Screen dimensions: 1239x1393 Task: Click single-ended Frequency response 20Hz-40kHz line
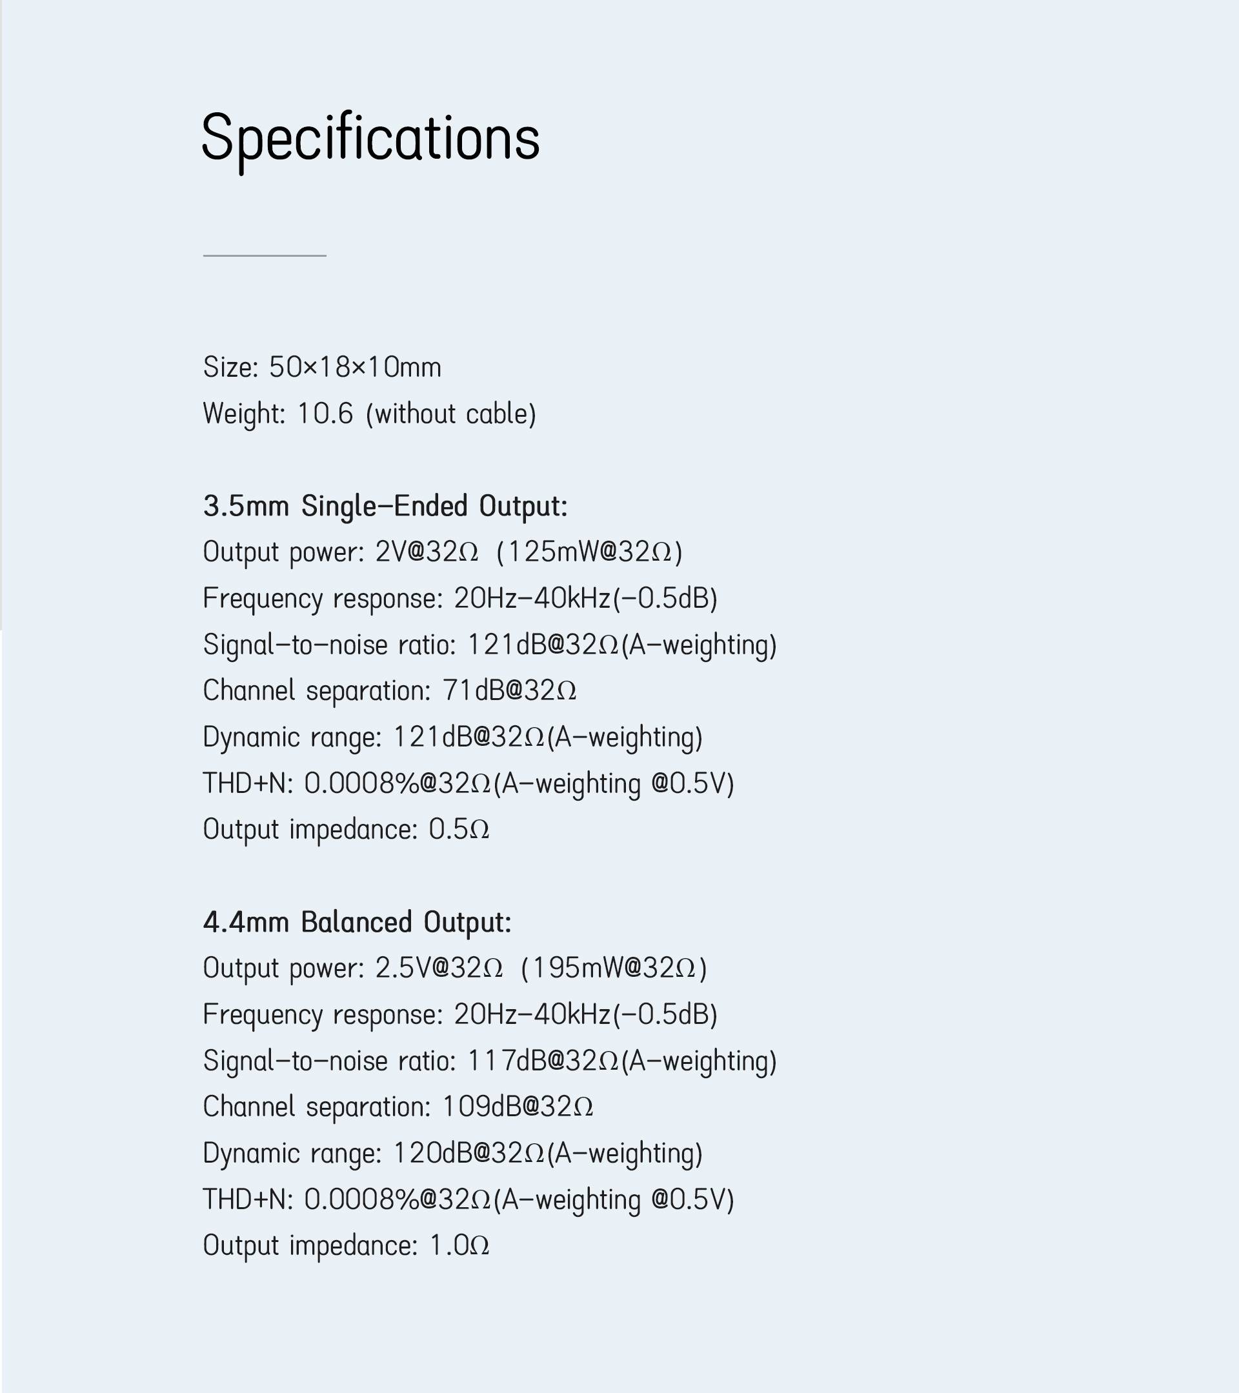pyautogui.click(x=460, y=598)
